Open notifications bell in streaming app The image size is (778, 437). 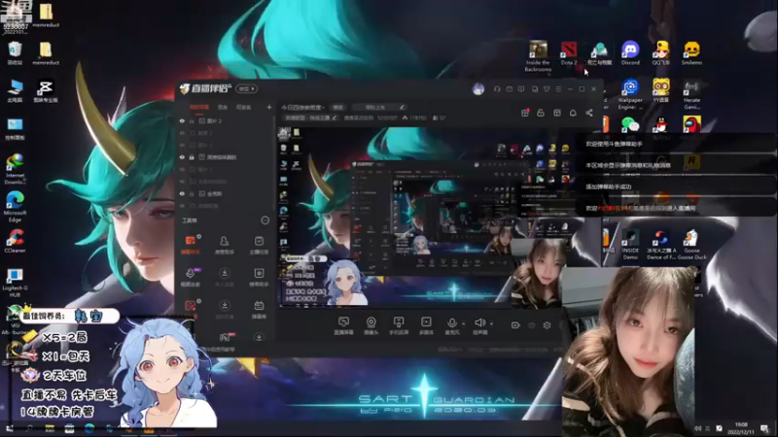coord(573,113)
